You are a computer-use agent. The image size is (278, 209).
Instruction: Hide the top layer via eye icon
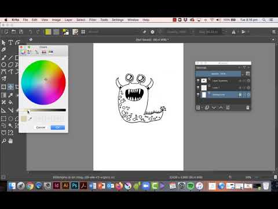pyautogui.click(x=198, y=81)
